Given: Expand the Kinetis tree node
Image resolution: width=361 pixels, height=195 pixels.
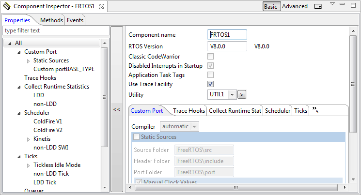Looking at the screenshot, I should point(28,139).
